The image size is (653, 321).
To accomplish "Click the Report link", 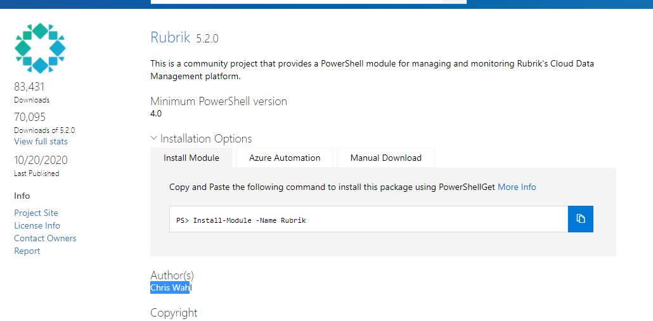I will tap(27, 251).
